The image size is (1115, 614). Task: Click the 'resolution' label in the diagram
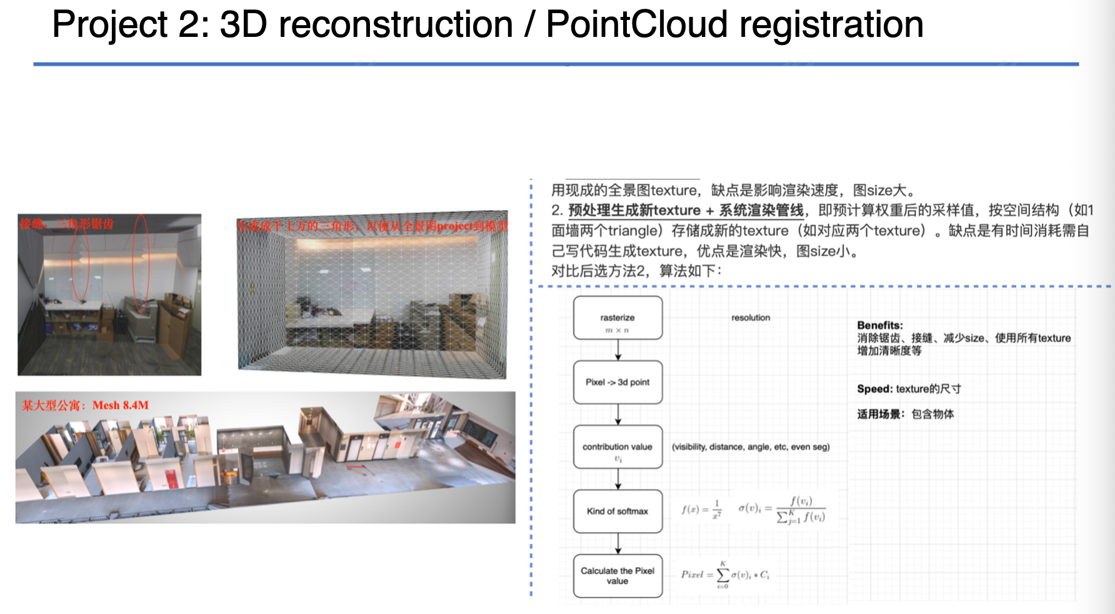[x=751, y=318]
